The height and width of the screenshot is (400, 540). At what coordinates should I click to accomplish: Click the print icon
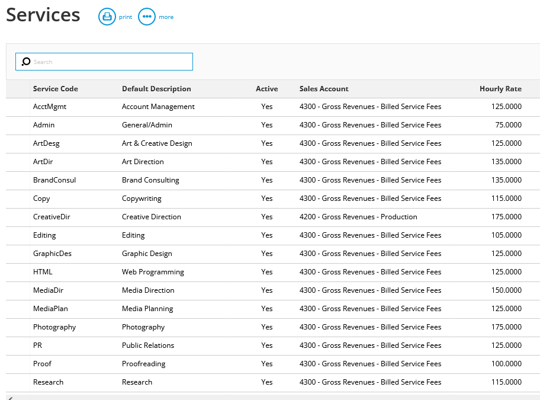[x=107, y=17]
